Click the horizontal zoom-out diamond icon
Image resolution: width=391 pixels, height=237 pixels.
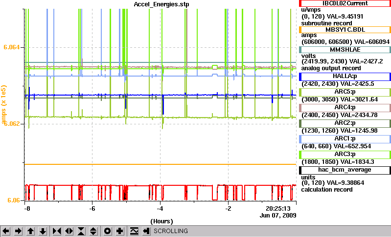69,231
